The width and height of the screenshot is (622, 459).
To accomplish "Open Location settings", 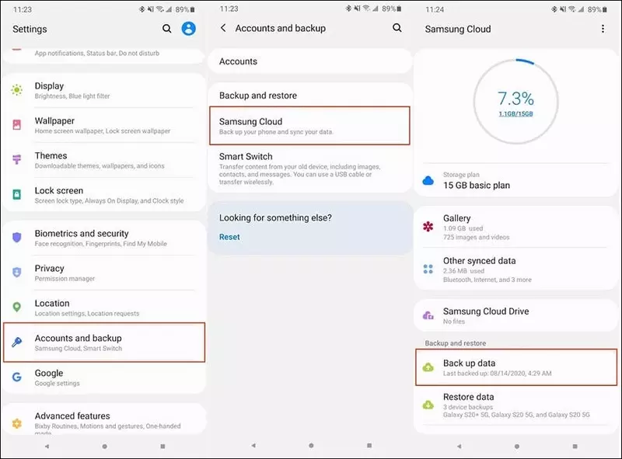I will [104, 308].
